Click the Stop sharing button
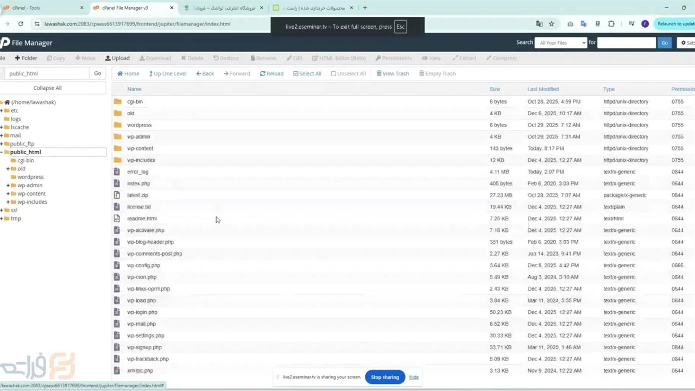The width and height of the screenshot is (695, 391). click(384, 377)
